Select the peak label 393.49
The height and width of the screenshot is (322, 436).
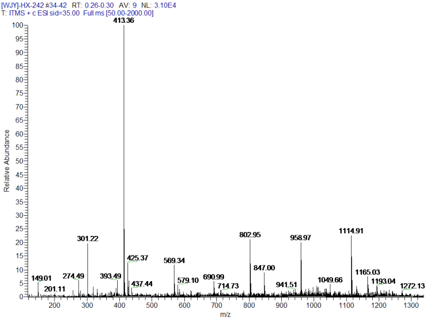pos(111,276)
